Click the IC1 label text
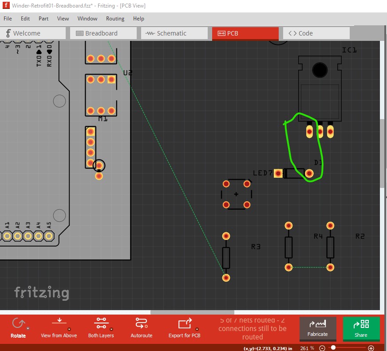The width and height of the screenshot is (387, 351). [x=349, y=50]
